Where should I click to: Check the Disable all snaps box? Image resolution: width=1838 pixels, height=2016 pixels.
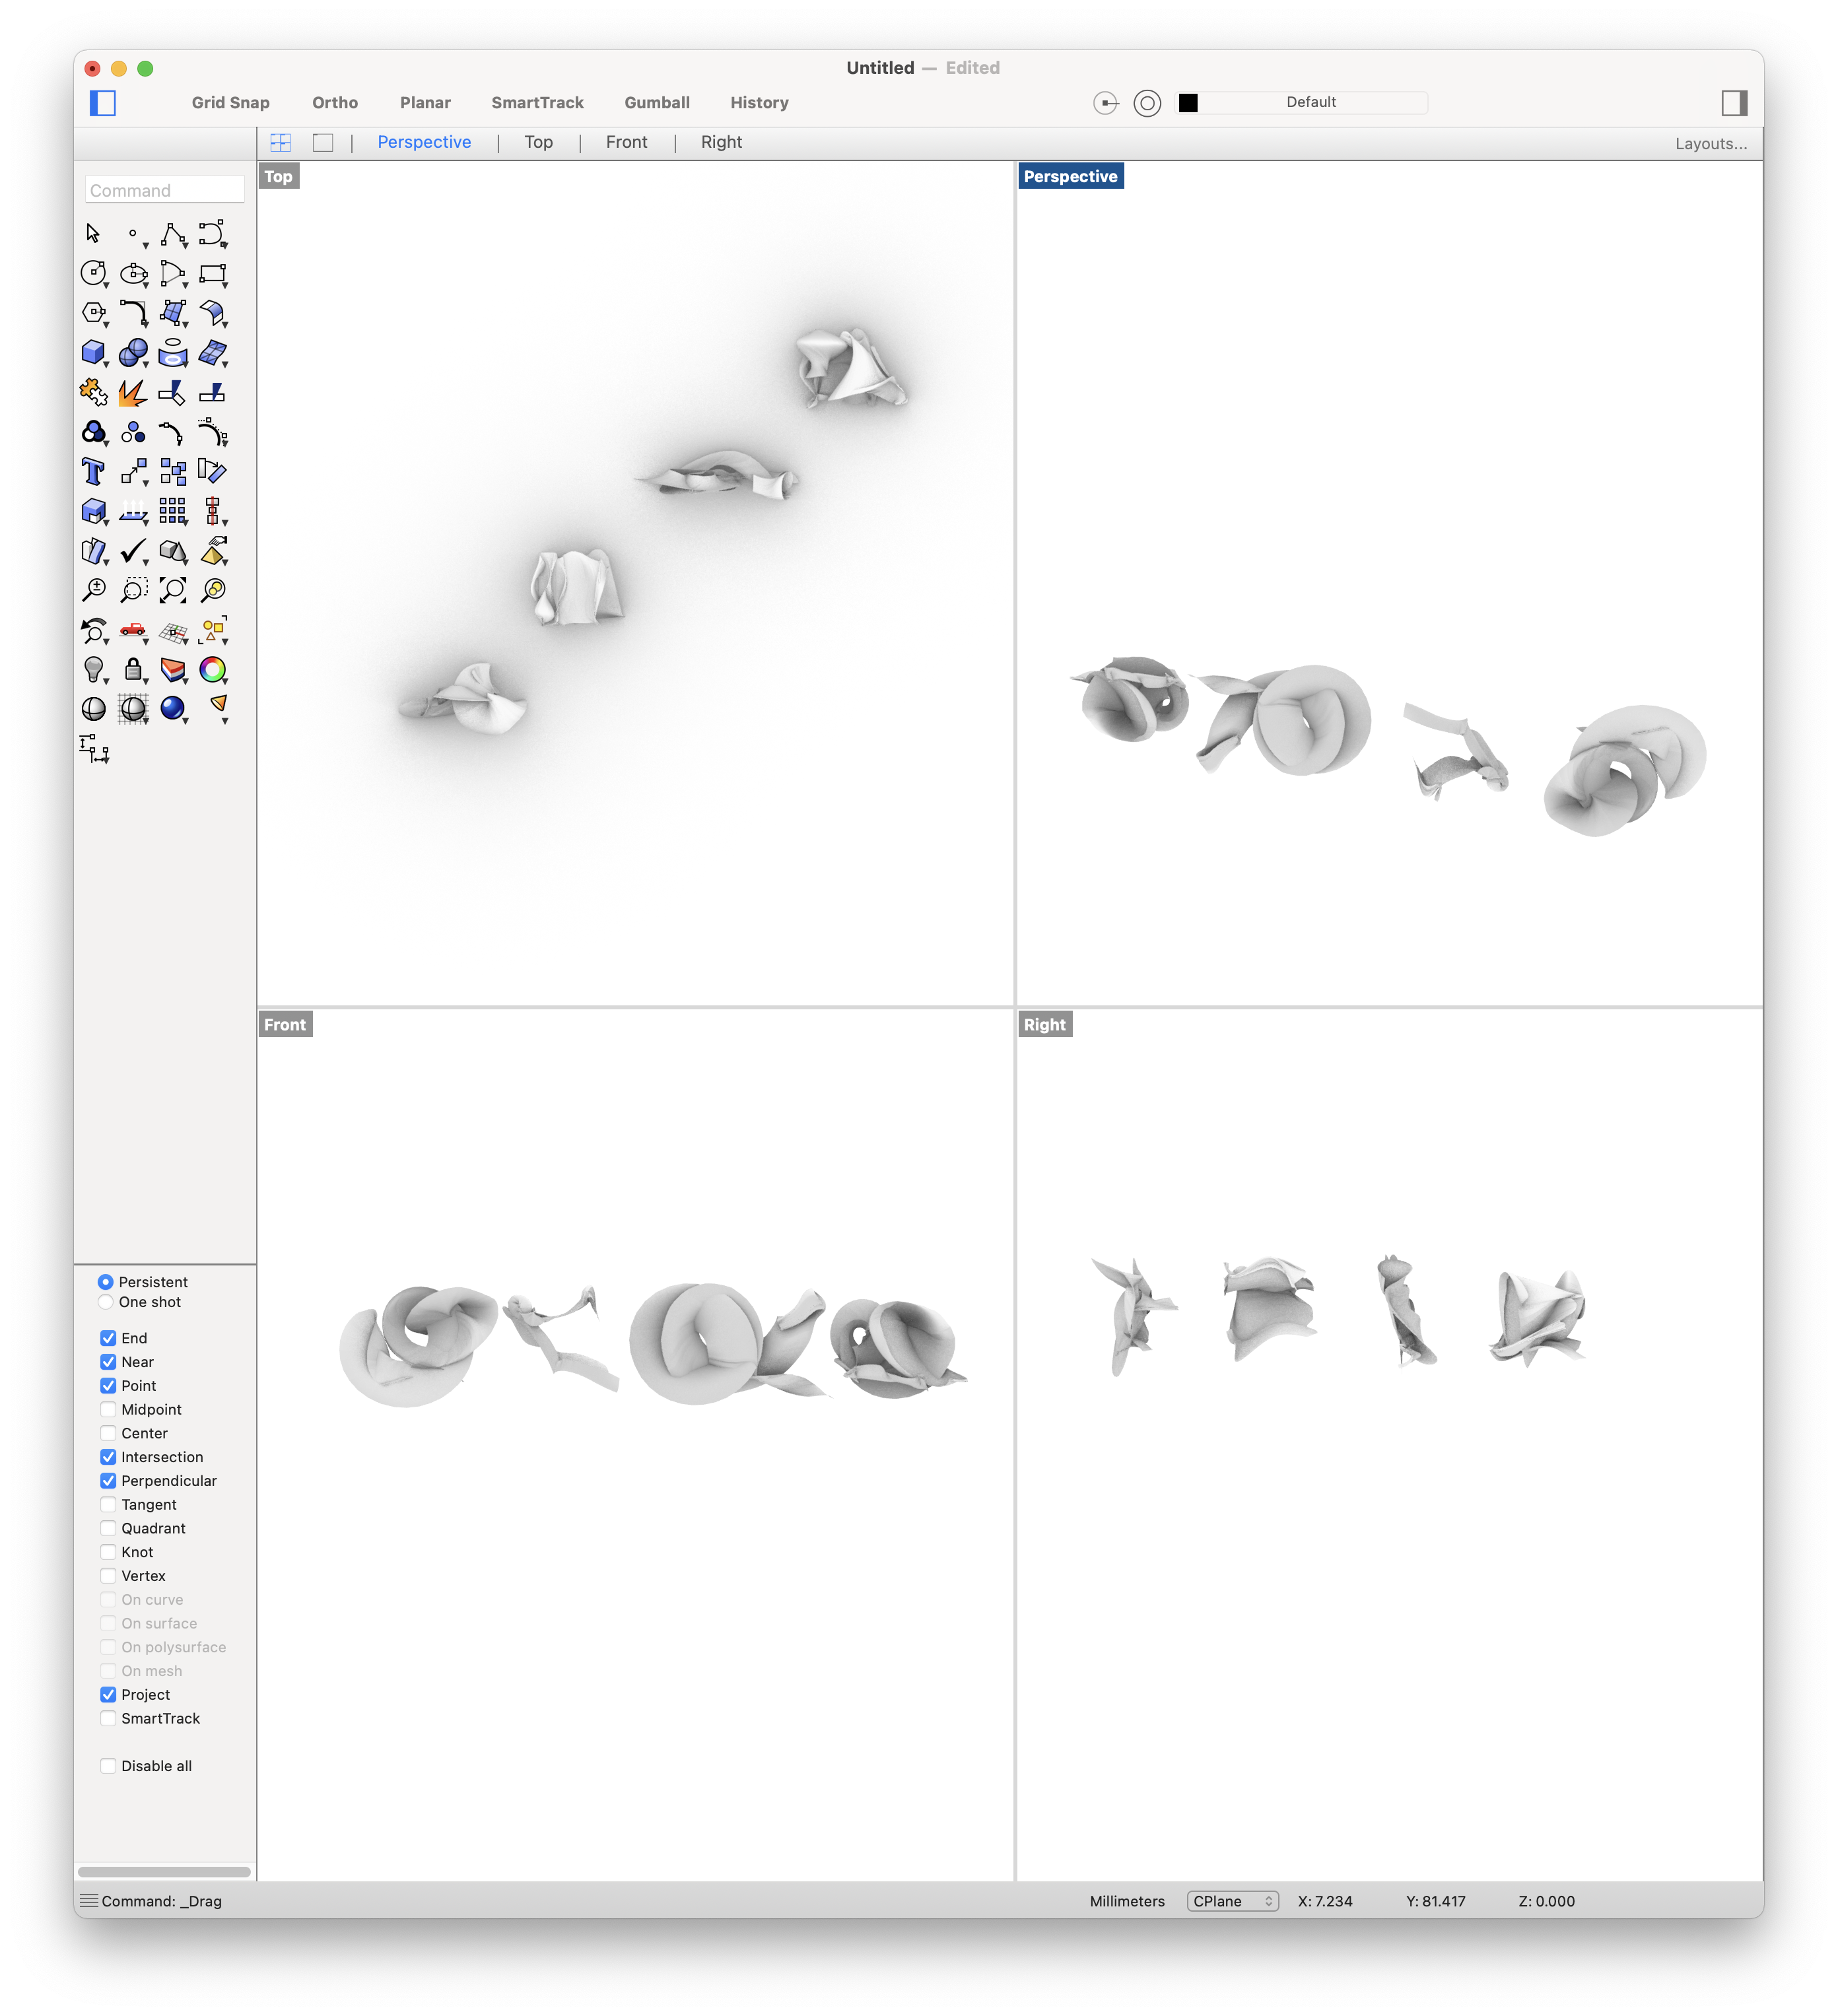coord(108,1765)
